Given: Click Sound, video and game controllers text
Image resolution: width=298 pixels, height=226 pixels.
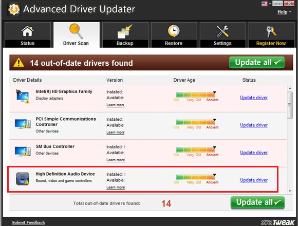Looking at the screenshot, I should (x=64, y=181).
